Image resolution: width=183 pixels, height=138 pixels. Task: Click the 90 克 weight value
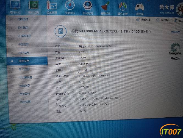[83, 111]
